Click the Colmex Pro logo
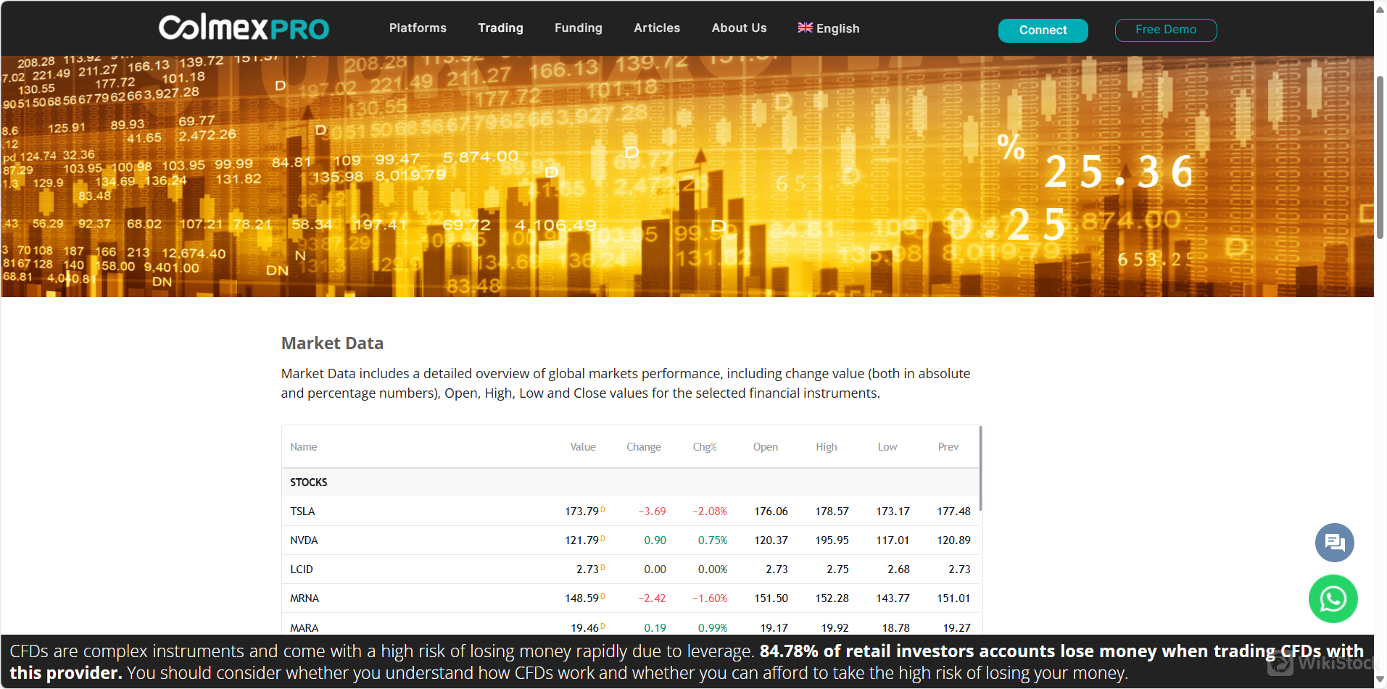This screenshot has height=689, width=1387. tap(244, 28)
